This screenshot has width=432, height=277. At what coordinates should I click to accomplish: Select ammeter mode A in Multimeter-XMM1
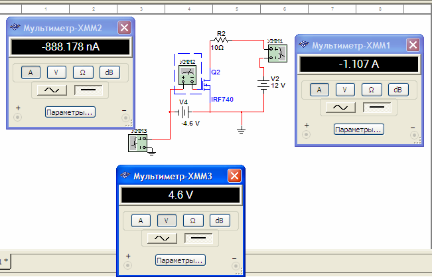click(319, 90)
